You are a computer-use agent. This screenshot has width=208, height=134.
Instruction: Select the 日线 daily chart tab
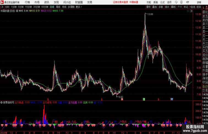click(x=52, y=7)
